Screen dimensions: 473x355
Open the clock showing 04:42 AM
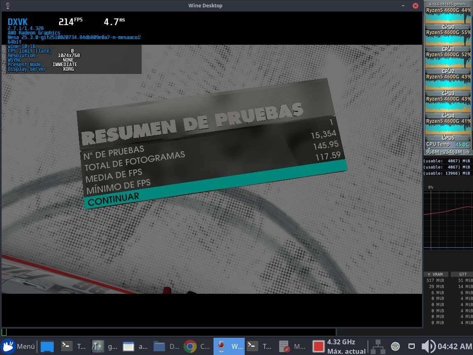455,346
